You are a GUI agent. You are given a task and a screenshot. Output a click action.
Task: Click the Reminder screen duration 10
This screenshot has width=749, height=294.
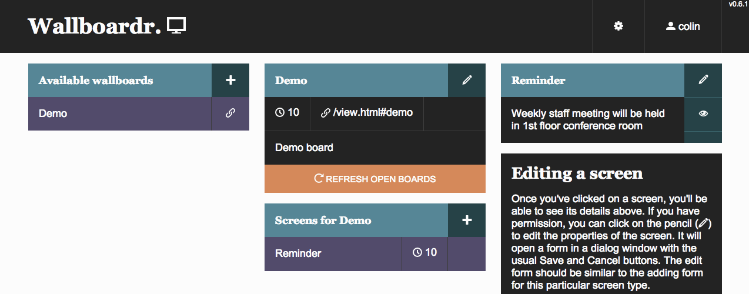click(x=424, y=252)
